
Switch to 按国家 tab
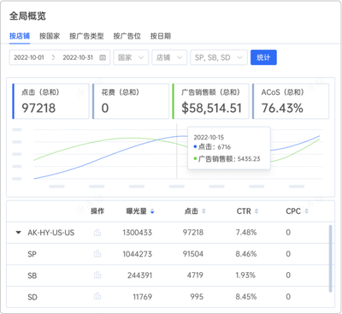(50, 36)
